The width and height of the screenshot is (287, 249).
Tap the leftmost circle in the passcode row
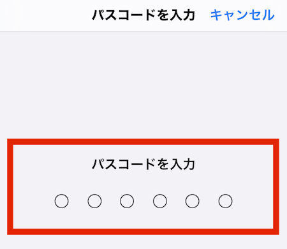click(x=61, y=201)
